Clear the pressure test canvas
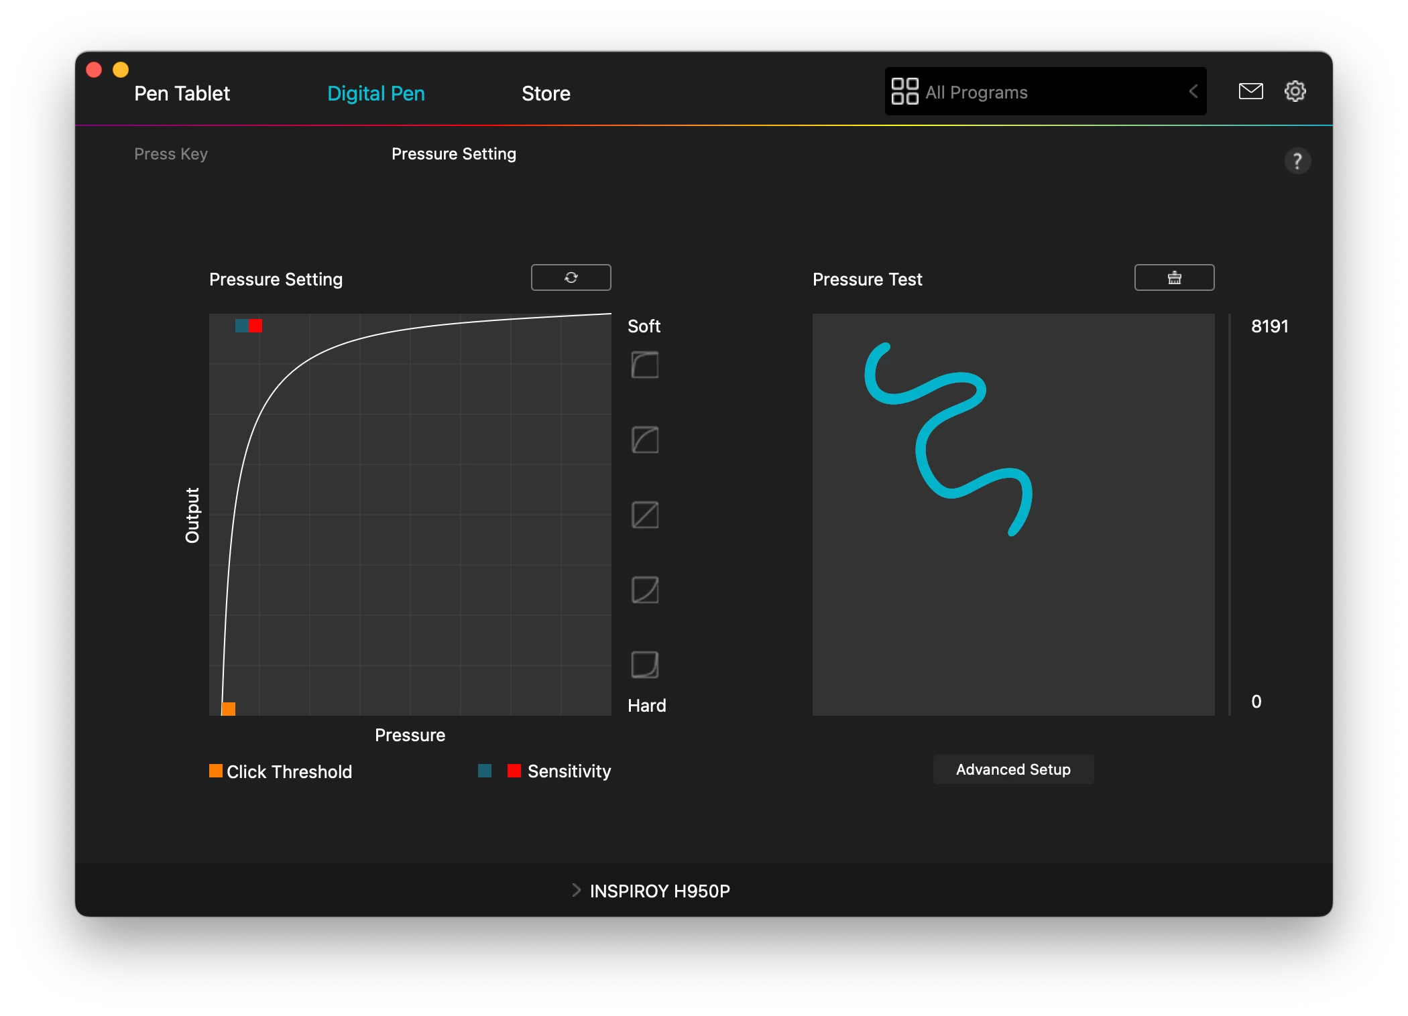The width and height of the screenshot is (1408, 1016). pos(1174,277)
